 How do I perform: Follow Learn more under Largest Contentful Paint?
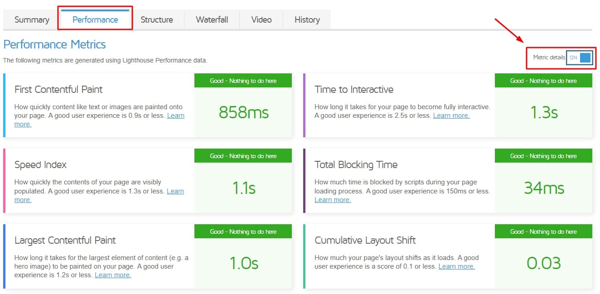pyautogui.click(x=113, y=275)
